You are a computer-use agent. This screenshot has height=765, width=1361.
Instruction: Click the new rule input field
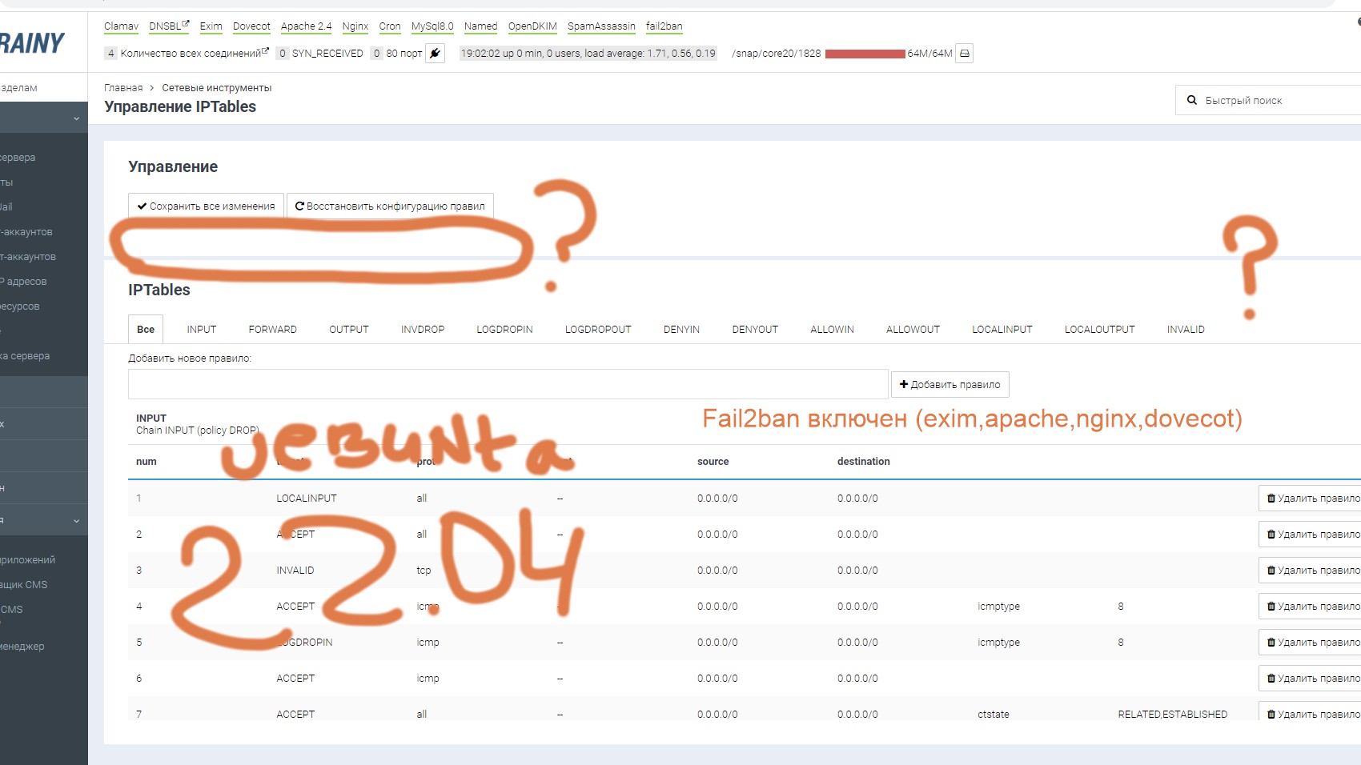(508, 385)
